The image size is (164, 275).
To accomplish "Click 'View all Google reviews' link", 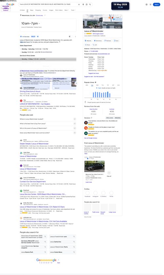I will click(91, 138).
